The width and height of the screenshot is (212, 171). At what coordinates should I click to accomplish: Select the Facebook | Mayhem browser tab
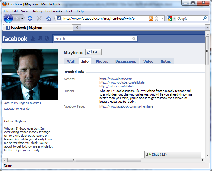point(38,28)
